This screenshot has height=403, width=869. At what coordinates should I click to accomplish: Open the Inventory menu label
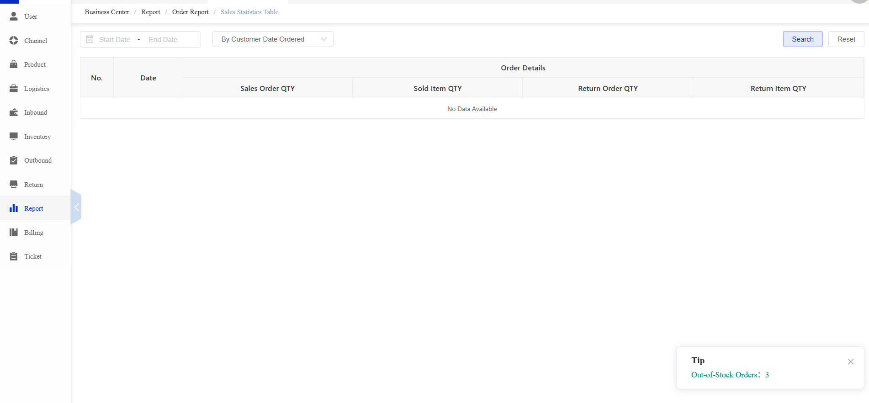pos(37,137)
